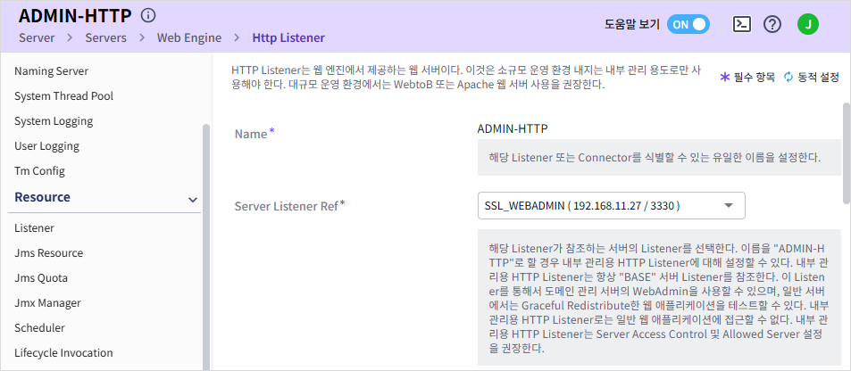This screenshot has width=851, height=371.
Task: Open Listener under Resource
Action: pyautogui.click(x=34, y=227)
